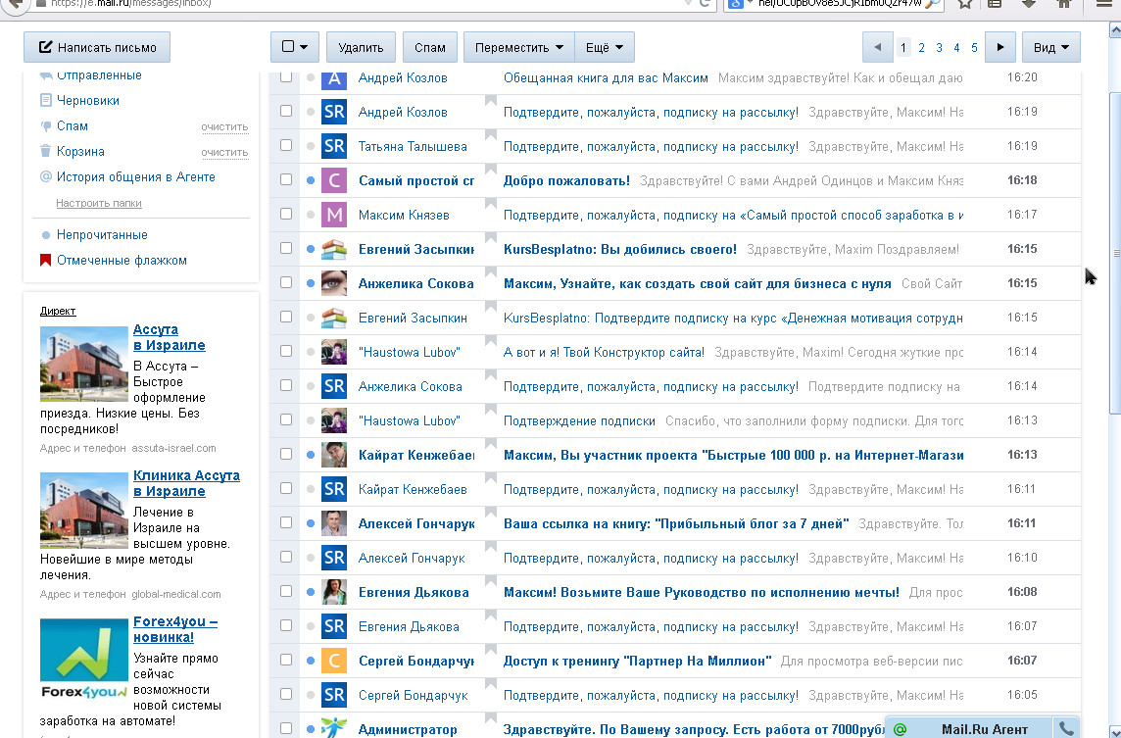
Task: Click the page vertical scrollbar thumb
Action: tap(1114, 252)
